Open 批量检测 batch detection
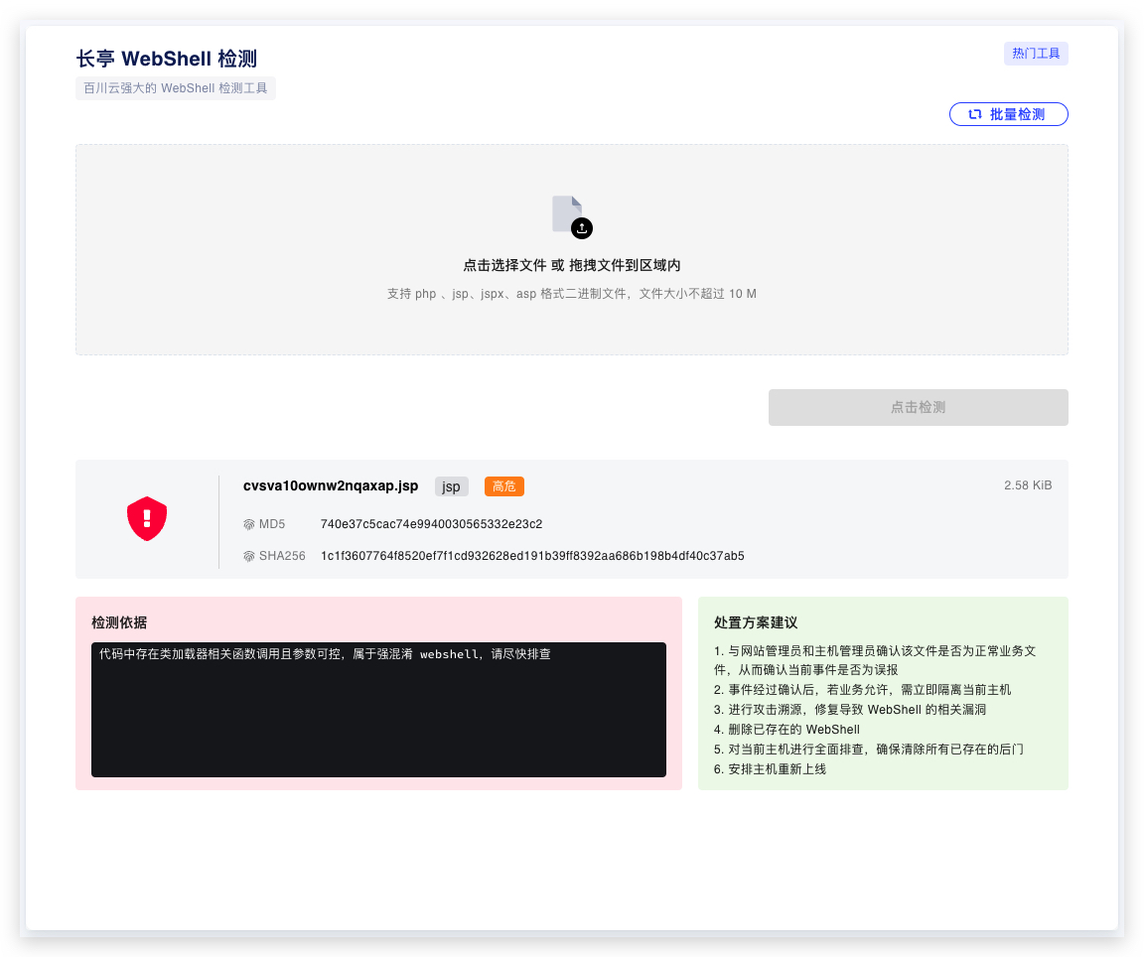The image size is (1144, 957). tap(1008, 114)
